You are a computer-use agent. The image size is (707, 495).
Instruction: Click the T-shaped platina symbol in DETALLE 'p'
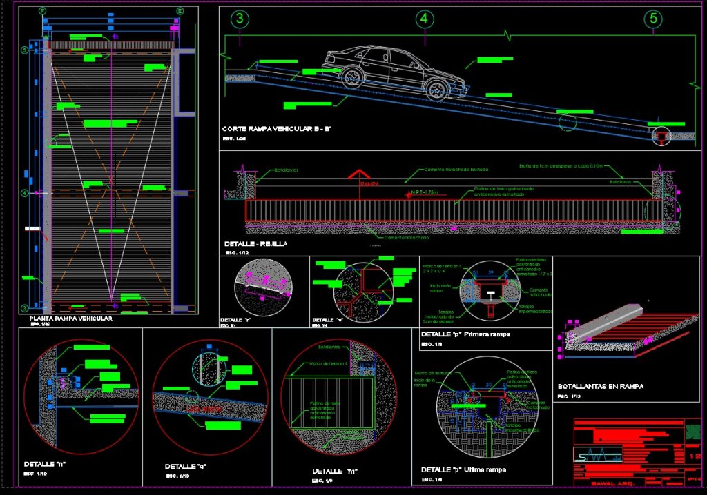click(x=492, y=291)
